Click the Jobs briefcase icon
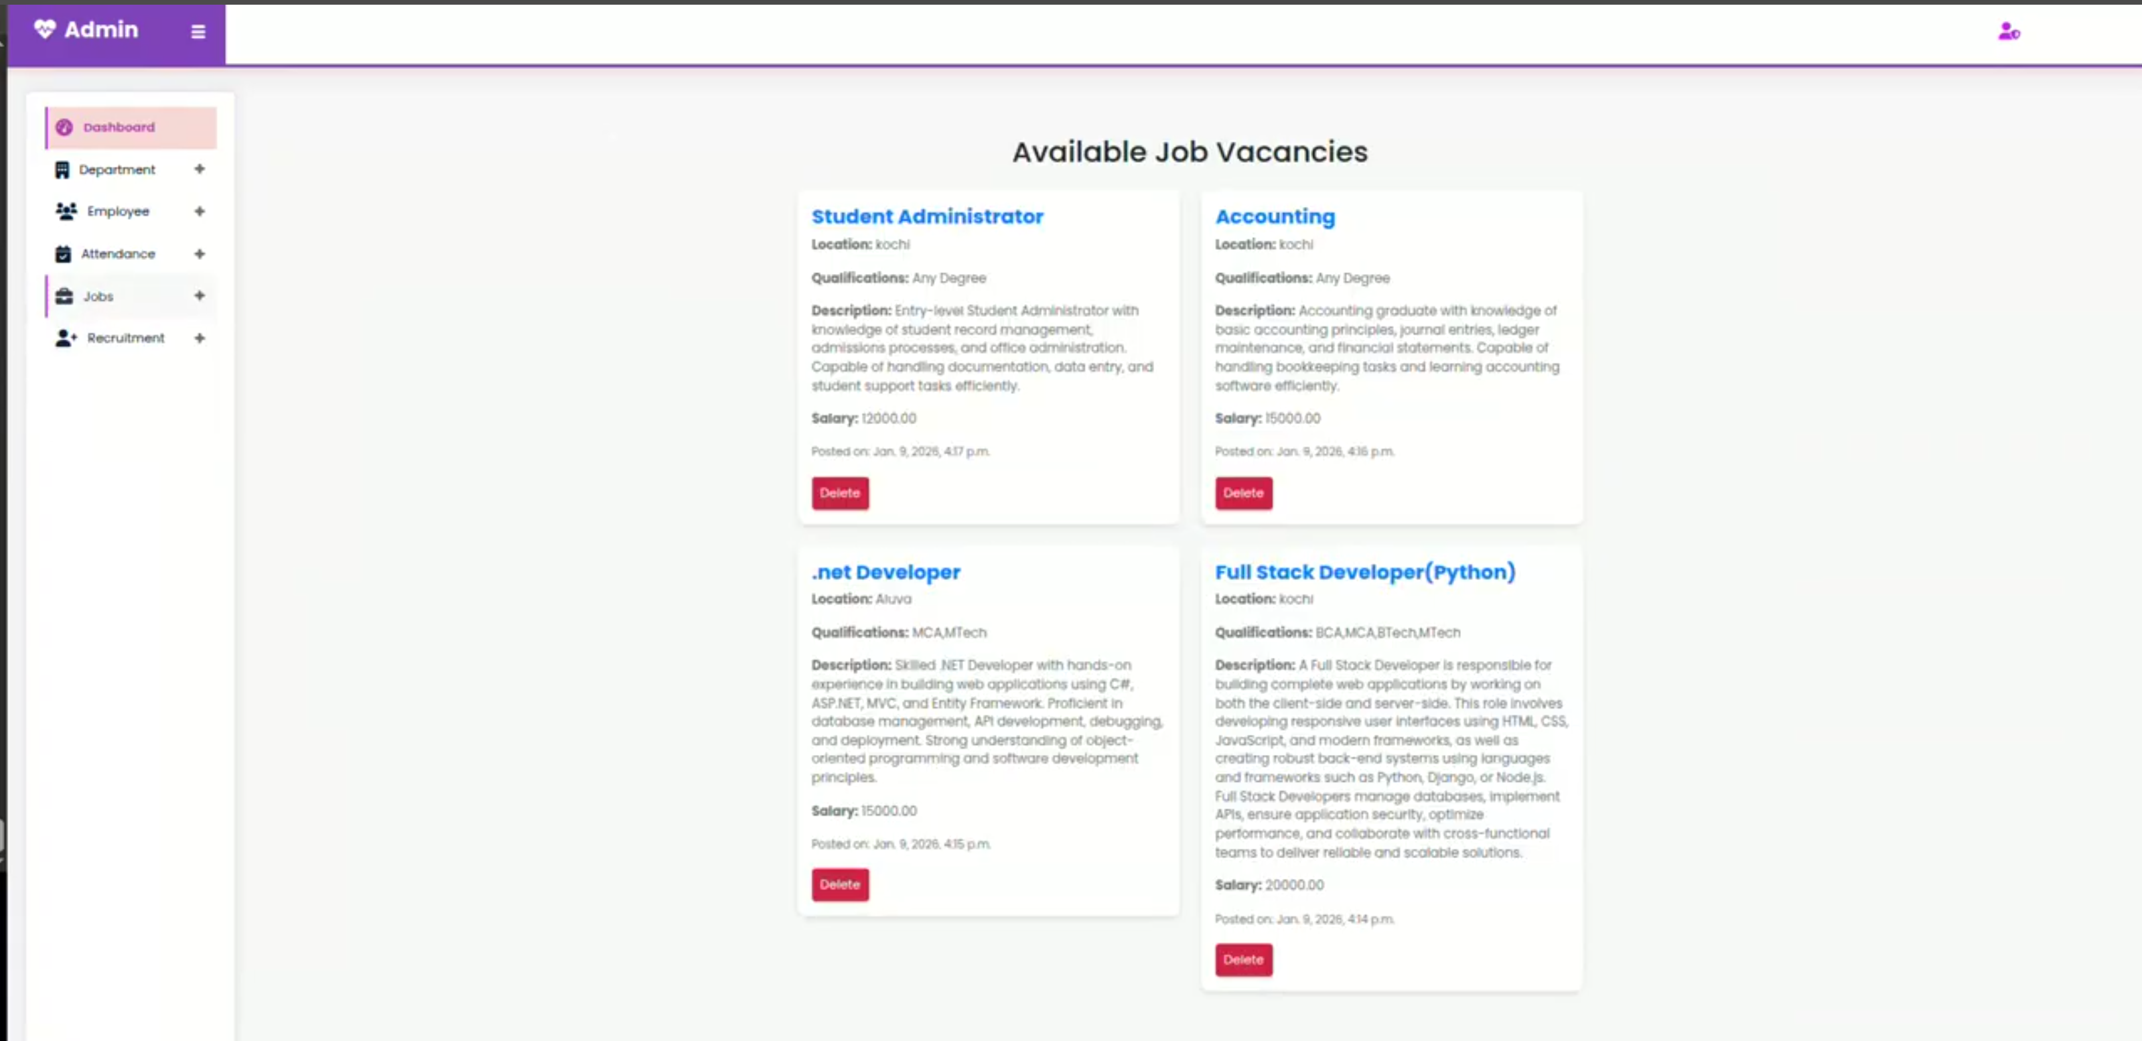Viewport: 2142px width, 1041px height. coord(64,296)
